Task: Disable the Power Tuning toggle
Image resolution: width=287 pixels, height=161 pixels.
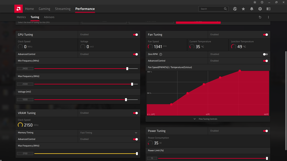Action: [x=265, y=131]
